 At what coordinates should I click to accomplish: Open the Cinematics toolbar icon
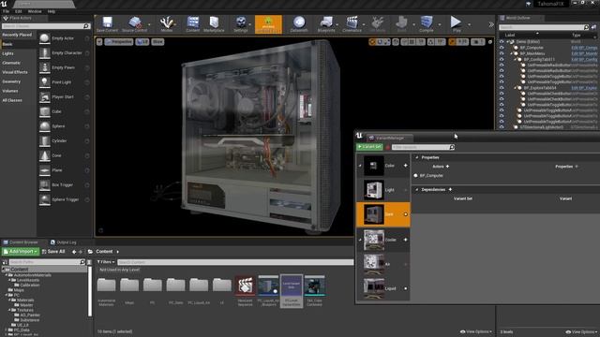(352, 24)
